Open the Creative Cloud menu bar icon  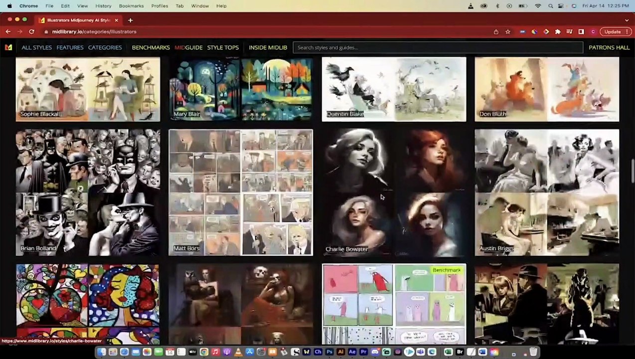(x=483, y=5)
